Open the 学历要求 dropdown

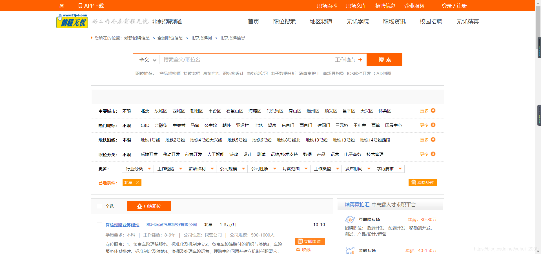coord(389,169)
